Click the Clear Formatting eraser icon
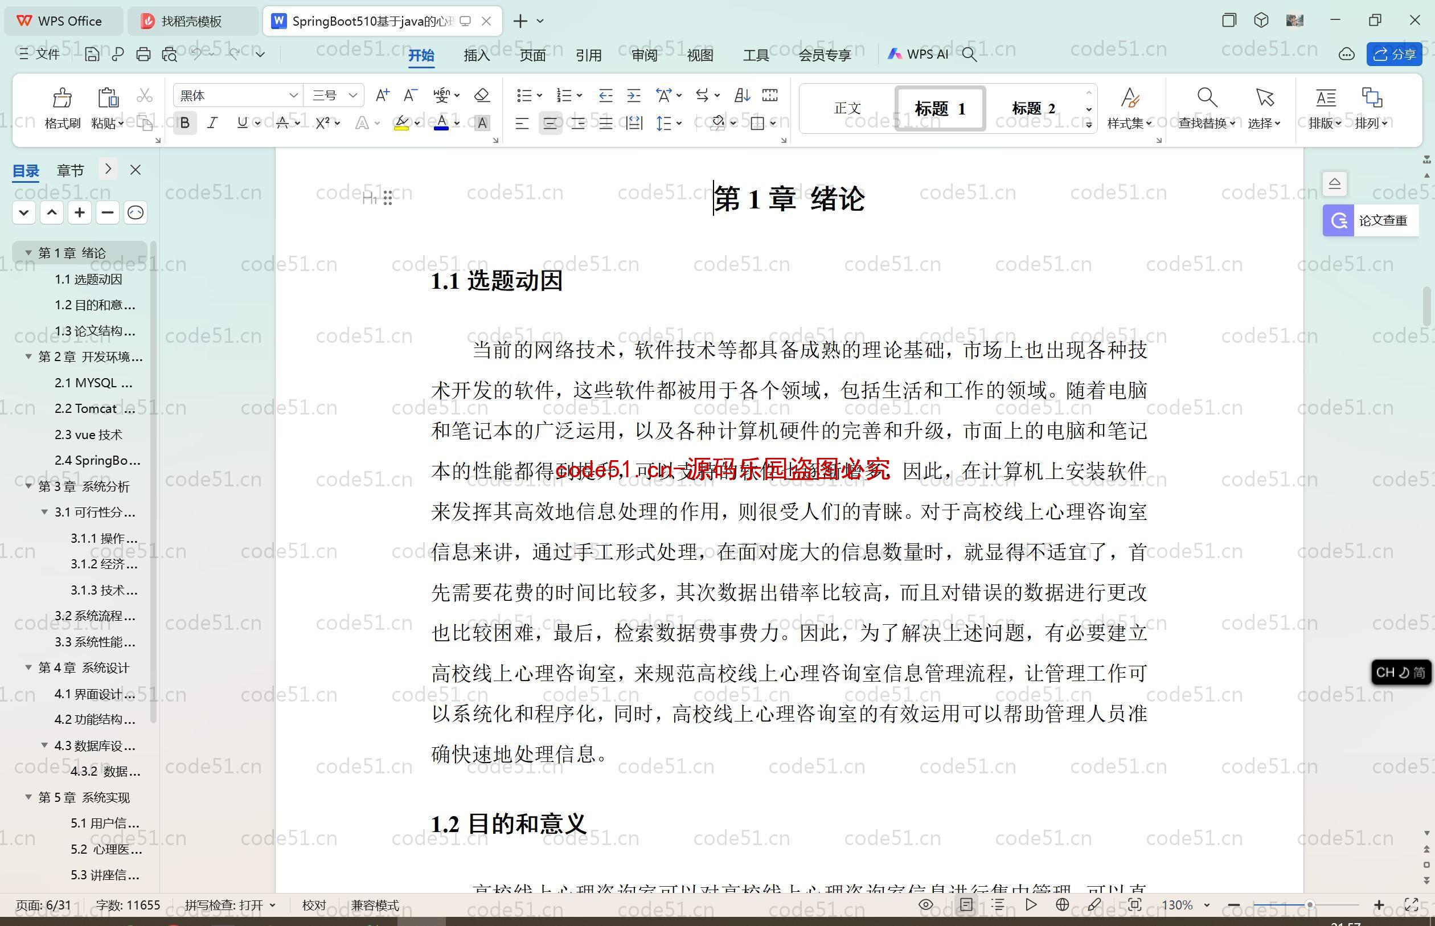The image size is (1435, 926). tap(482, 95)
